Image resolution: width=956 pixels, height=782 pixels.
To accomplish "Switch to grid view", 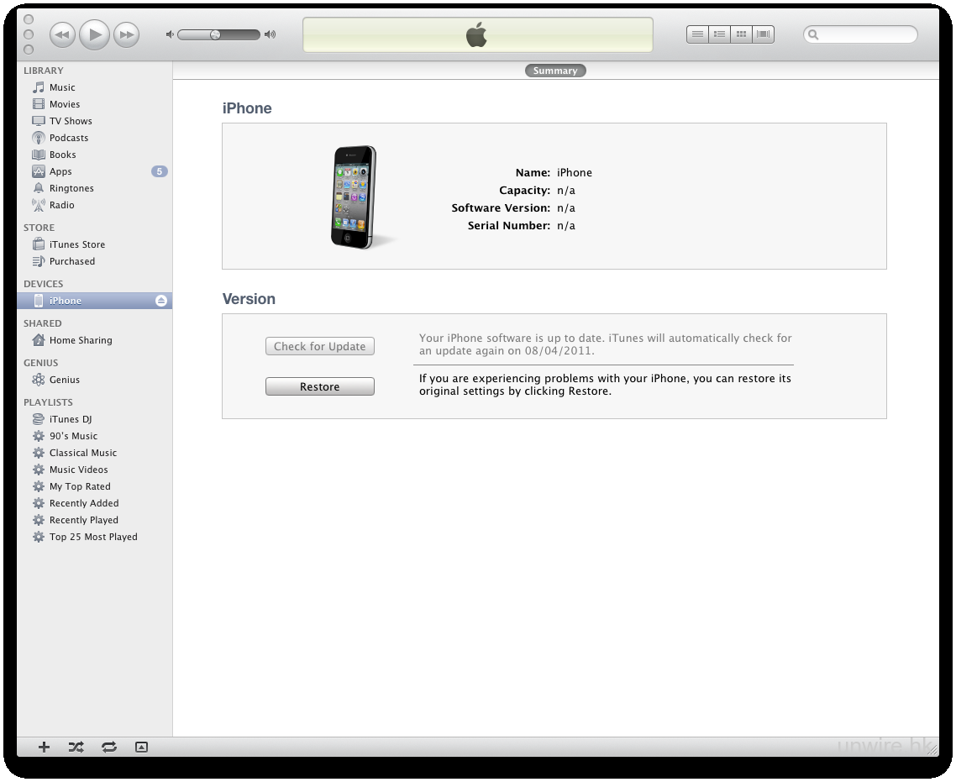I will pos(741,34).
